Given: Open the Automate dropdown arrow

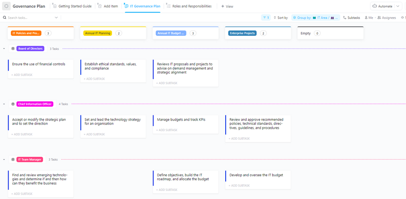Looking at the screenshot, I should [x=398, y=6].
